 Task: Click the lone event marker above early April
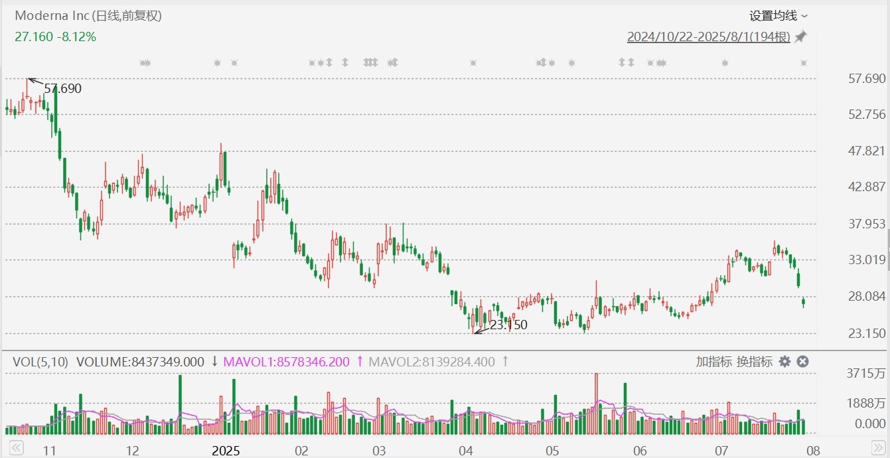coord(473,63)
